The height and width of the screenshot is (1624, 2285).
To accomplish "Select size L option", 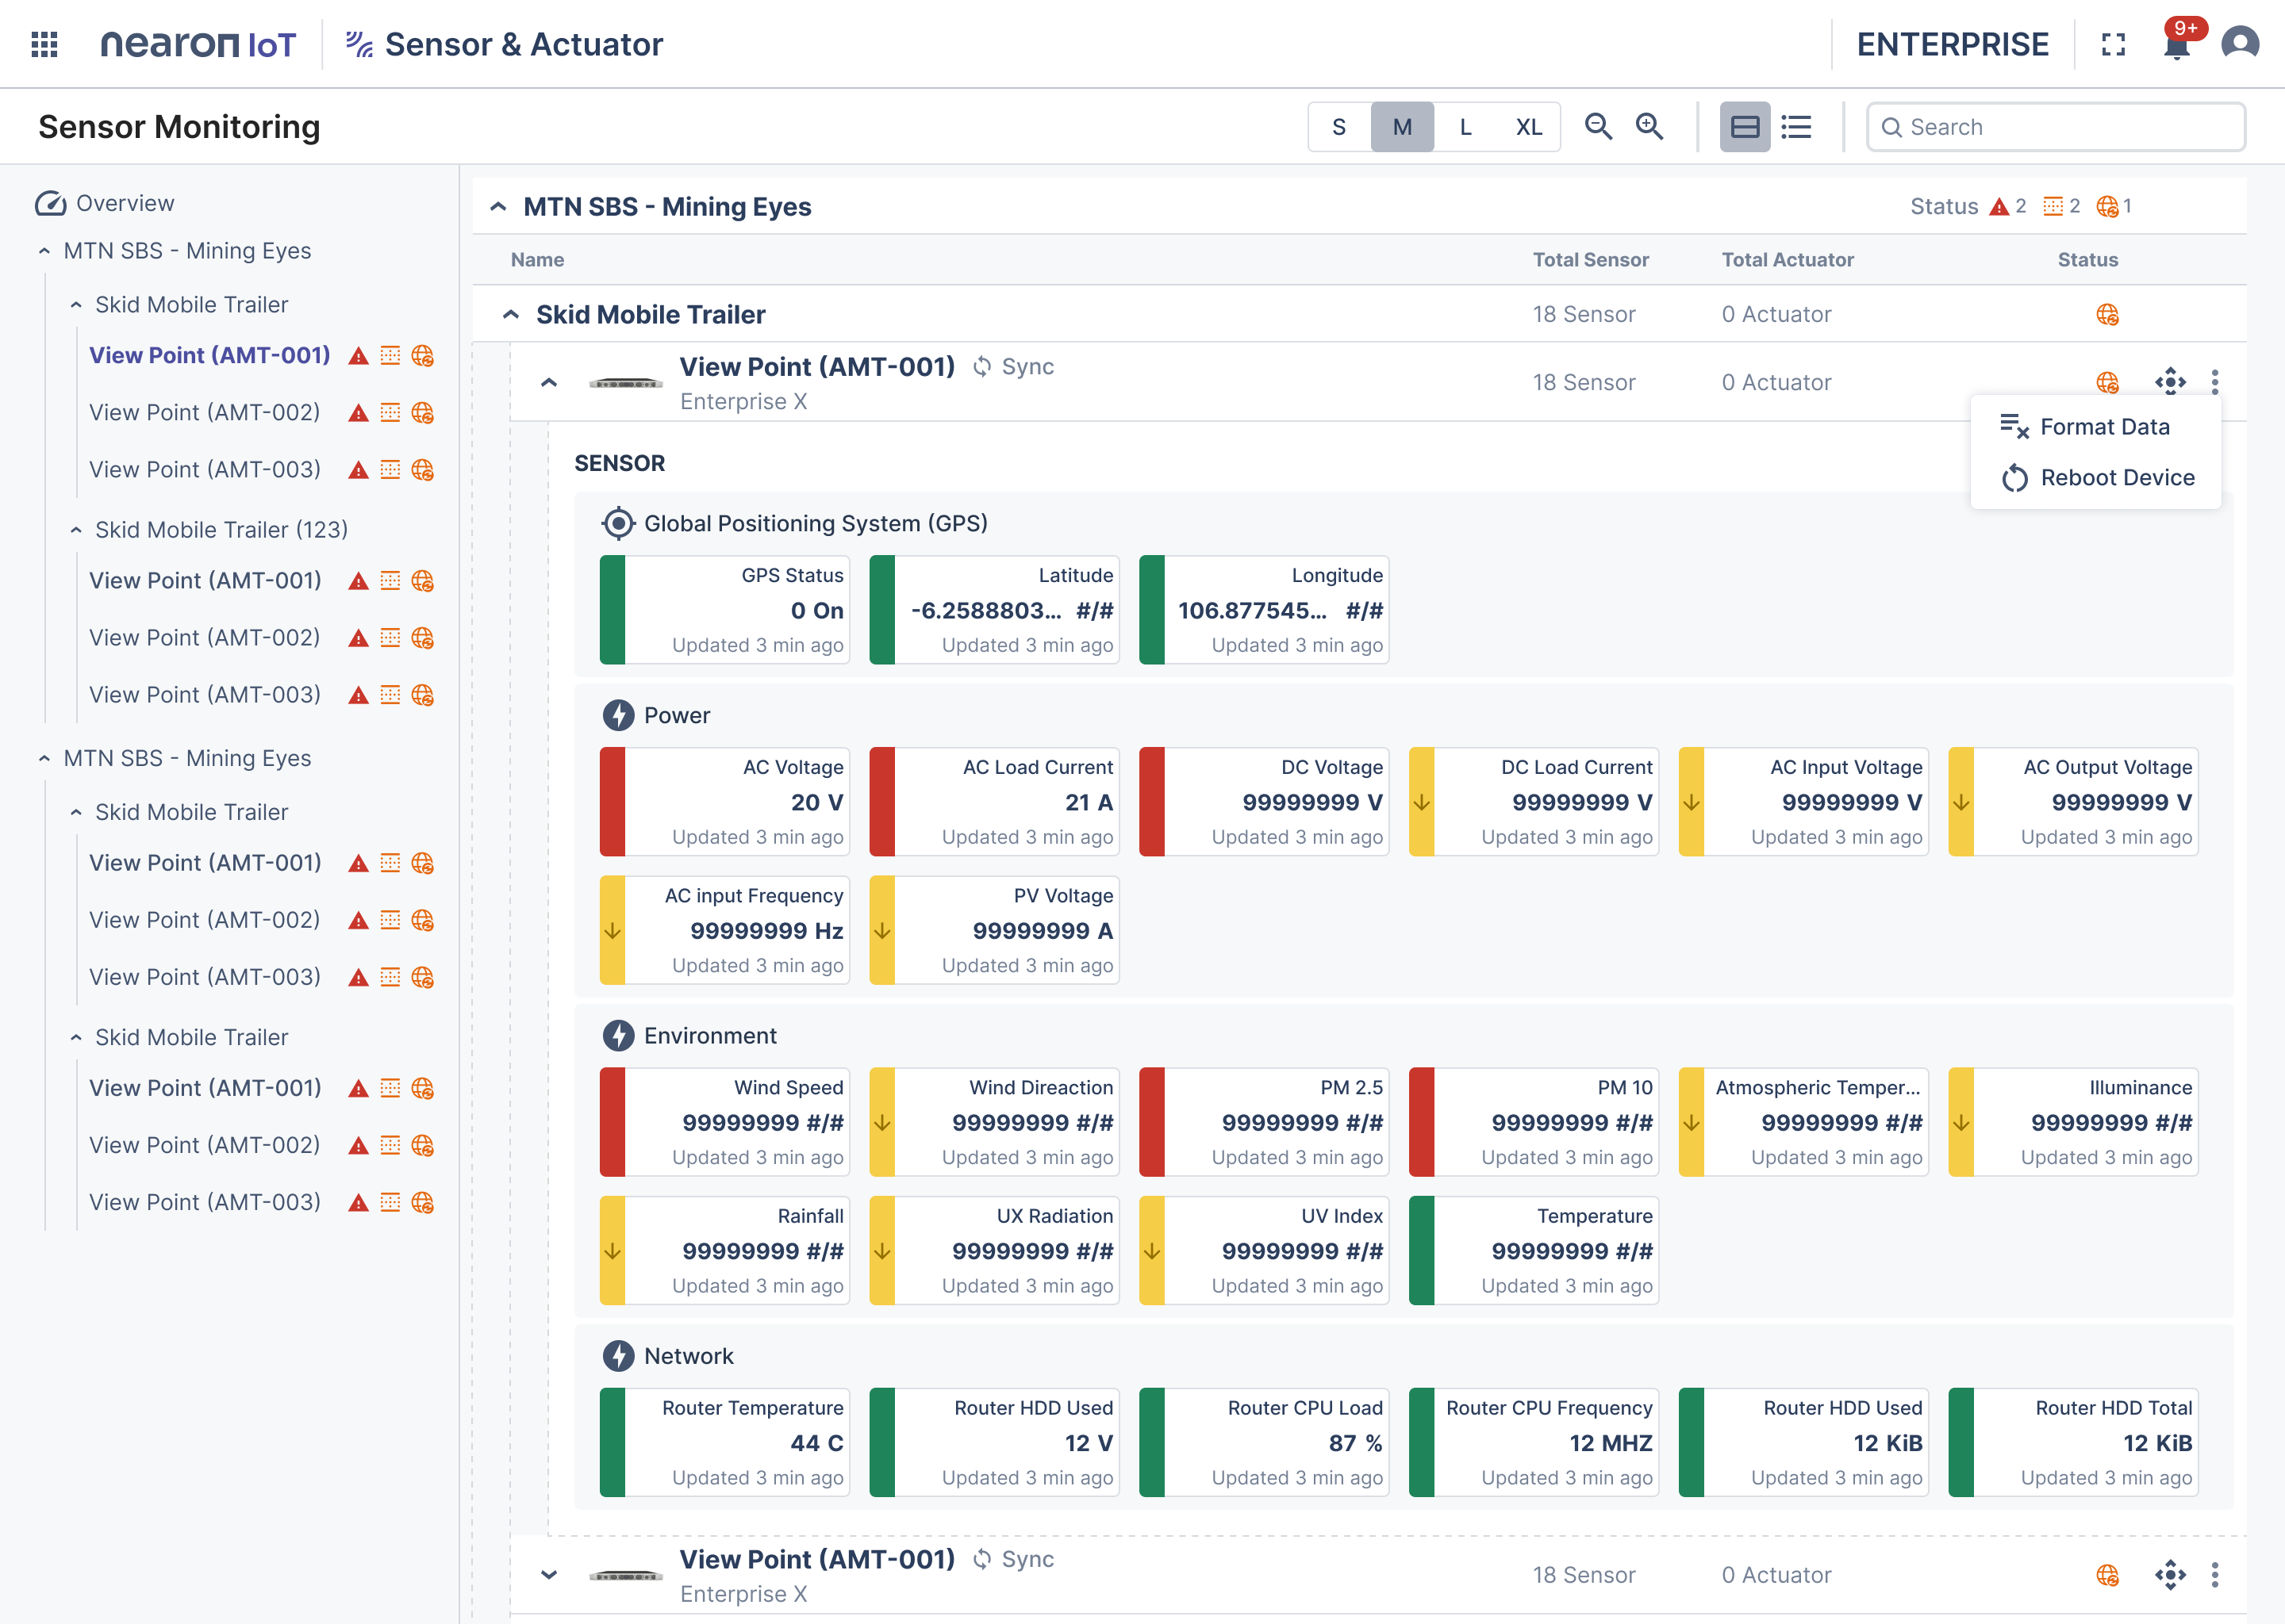I will pos(1465,127).
